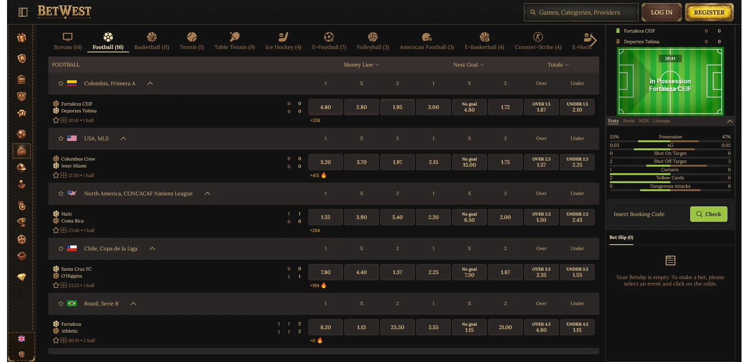Open the Totals market dropdown
This screenshot has width=749, height=362.
click(558, 65)
